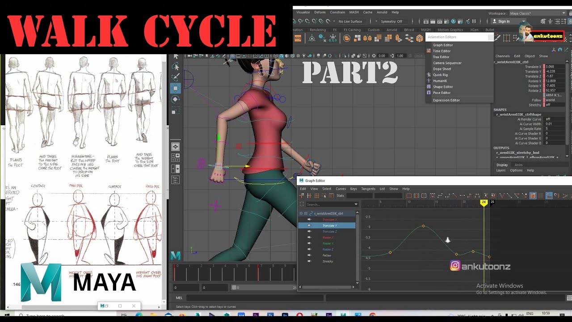Select Follow attribute in Graph Editor outliner
This screenshot has width=572, height=322.
[x=327, y=255]
